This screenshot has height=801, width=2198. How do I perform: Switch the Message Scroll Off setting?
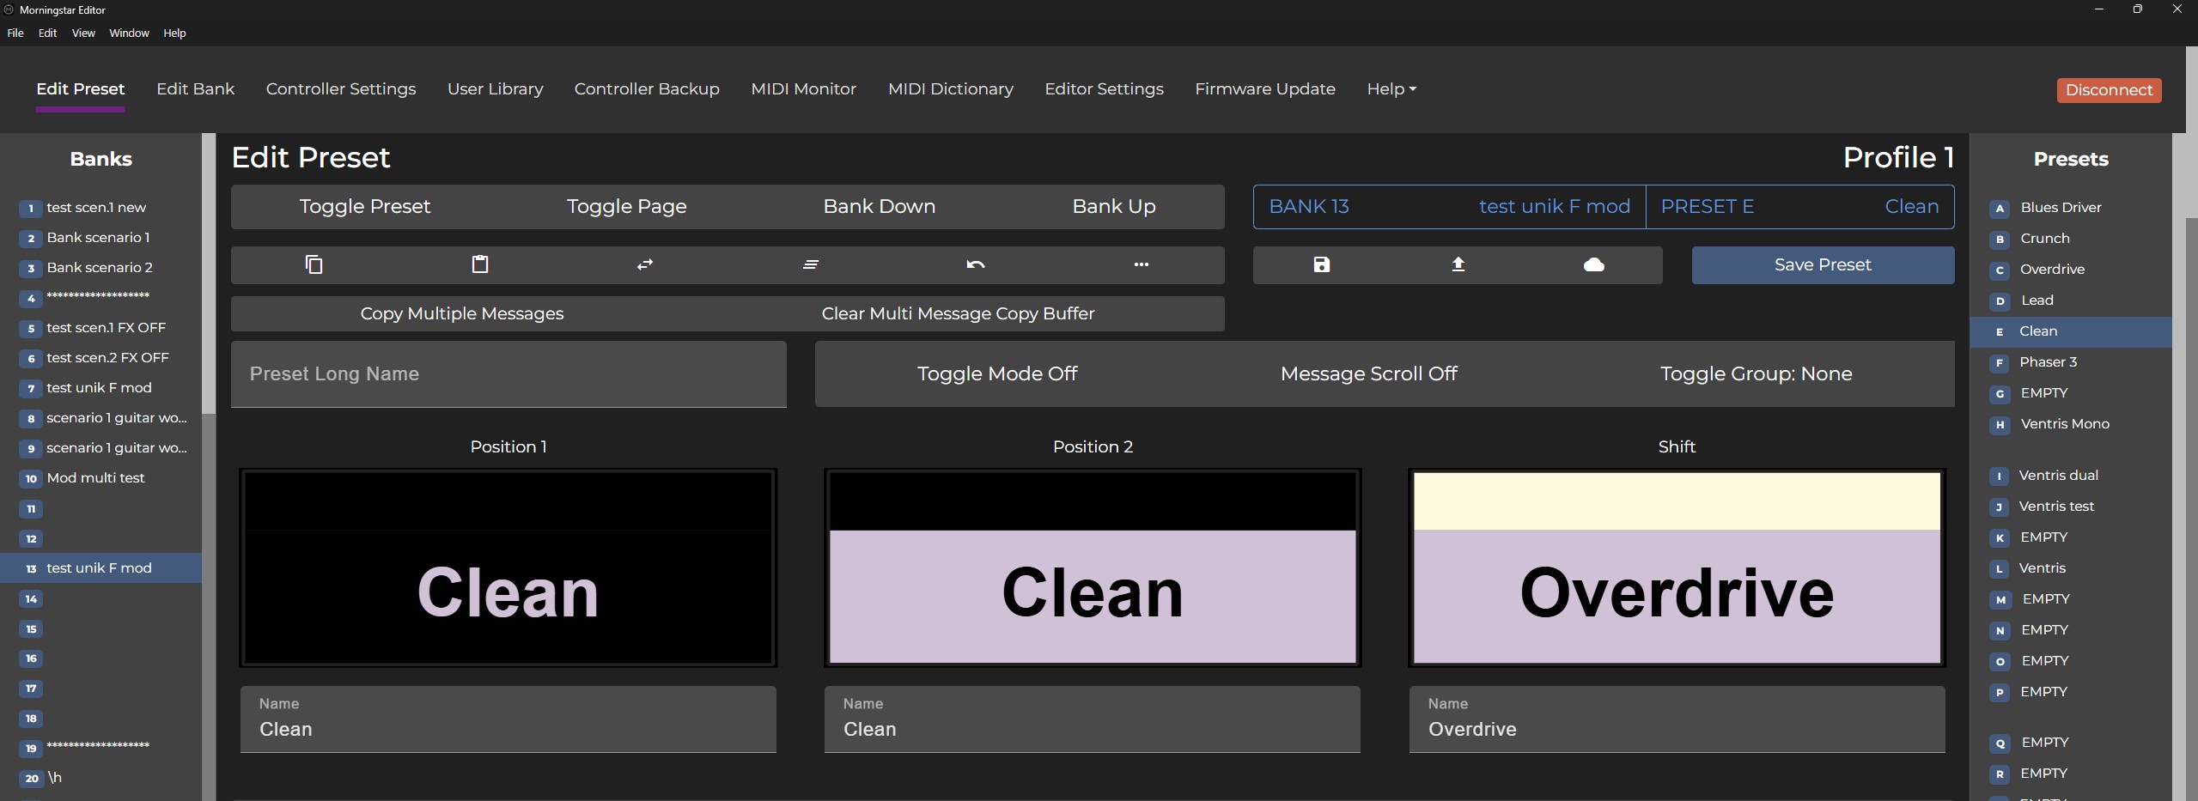coord(1368,373)
